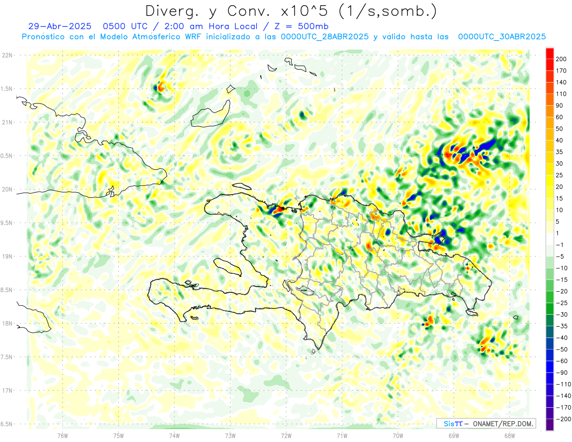The width and height of the screenshot is (572, 442).
Task: Click the colorbar value '90' (positive)
Action: coord(560,105)
